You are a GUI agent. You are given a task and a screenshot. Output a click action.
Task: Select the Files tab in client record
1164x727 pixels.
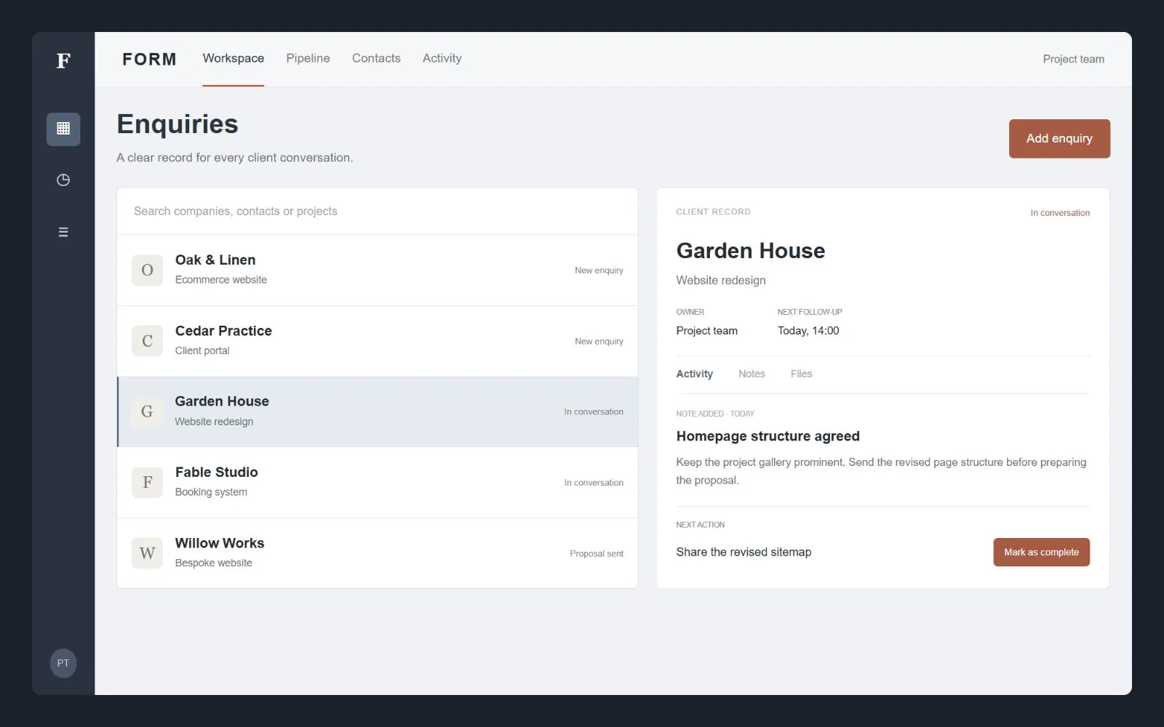click(801, 374)
